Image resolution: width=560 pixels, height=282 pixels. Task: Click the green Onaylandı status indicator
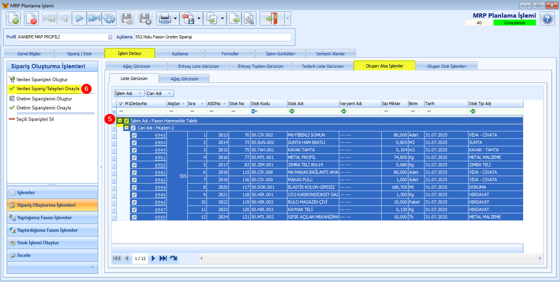(514, 23)
